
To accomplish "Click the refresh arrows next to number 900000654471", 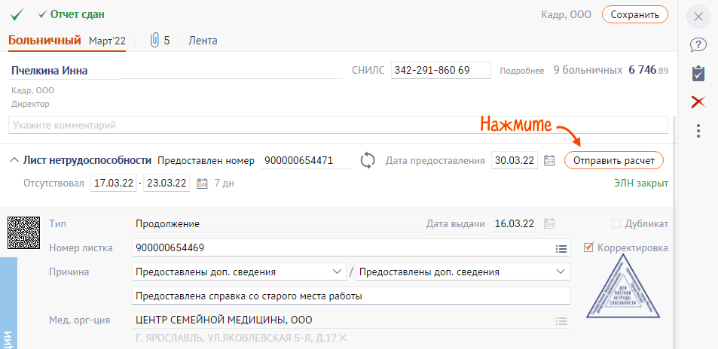I will click(368, 160).
